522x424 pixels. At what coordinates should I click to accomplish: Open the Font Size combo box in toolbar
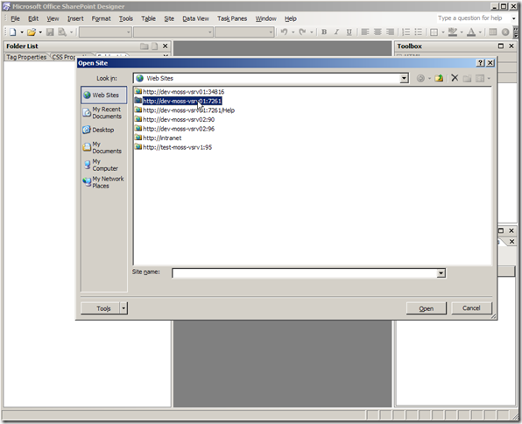[244, 32]
